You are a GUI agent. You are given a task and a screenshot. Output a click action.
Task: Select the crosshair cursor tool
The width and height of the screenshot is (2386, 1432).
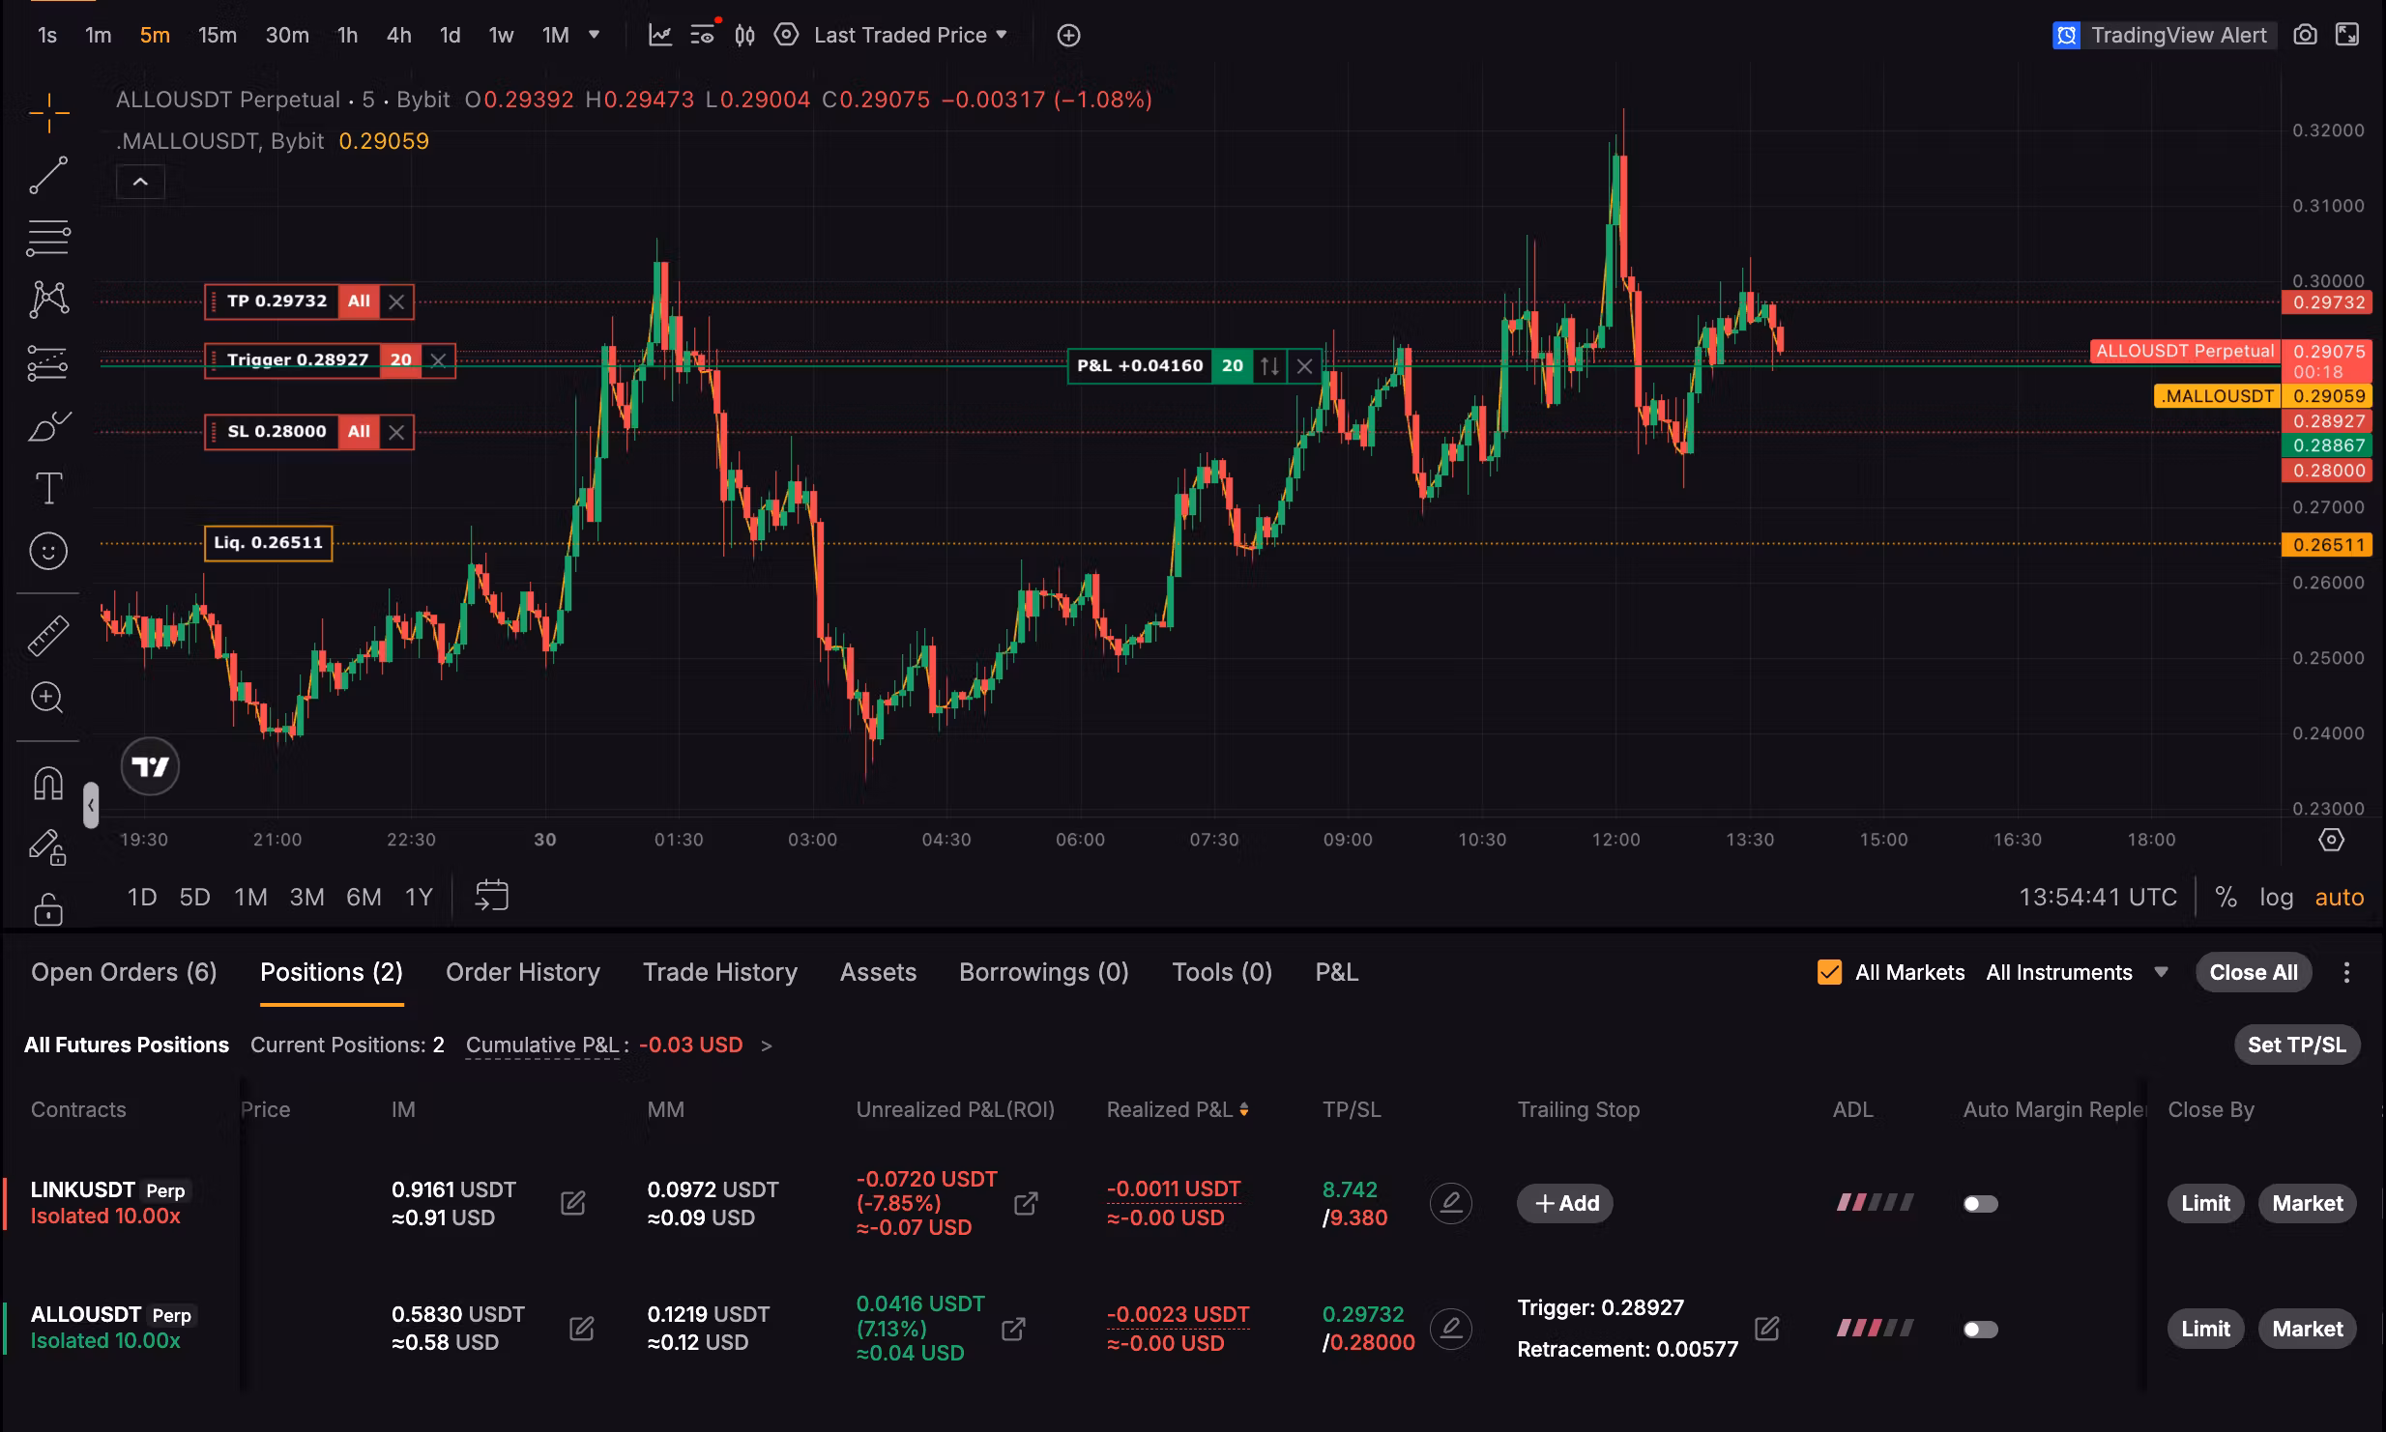(48, 113)
